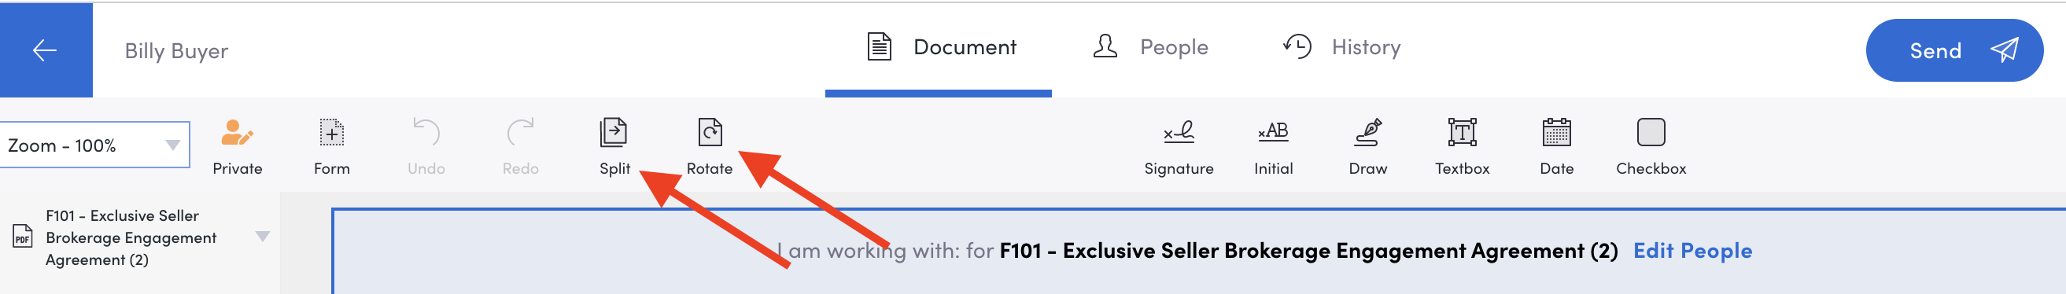The width and height of the screenshot is (2066, 294).
Task: Insert a Date field
Action: (x=1556, y=132)
